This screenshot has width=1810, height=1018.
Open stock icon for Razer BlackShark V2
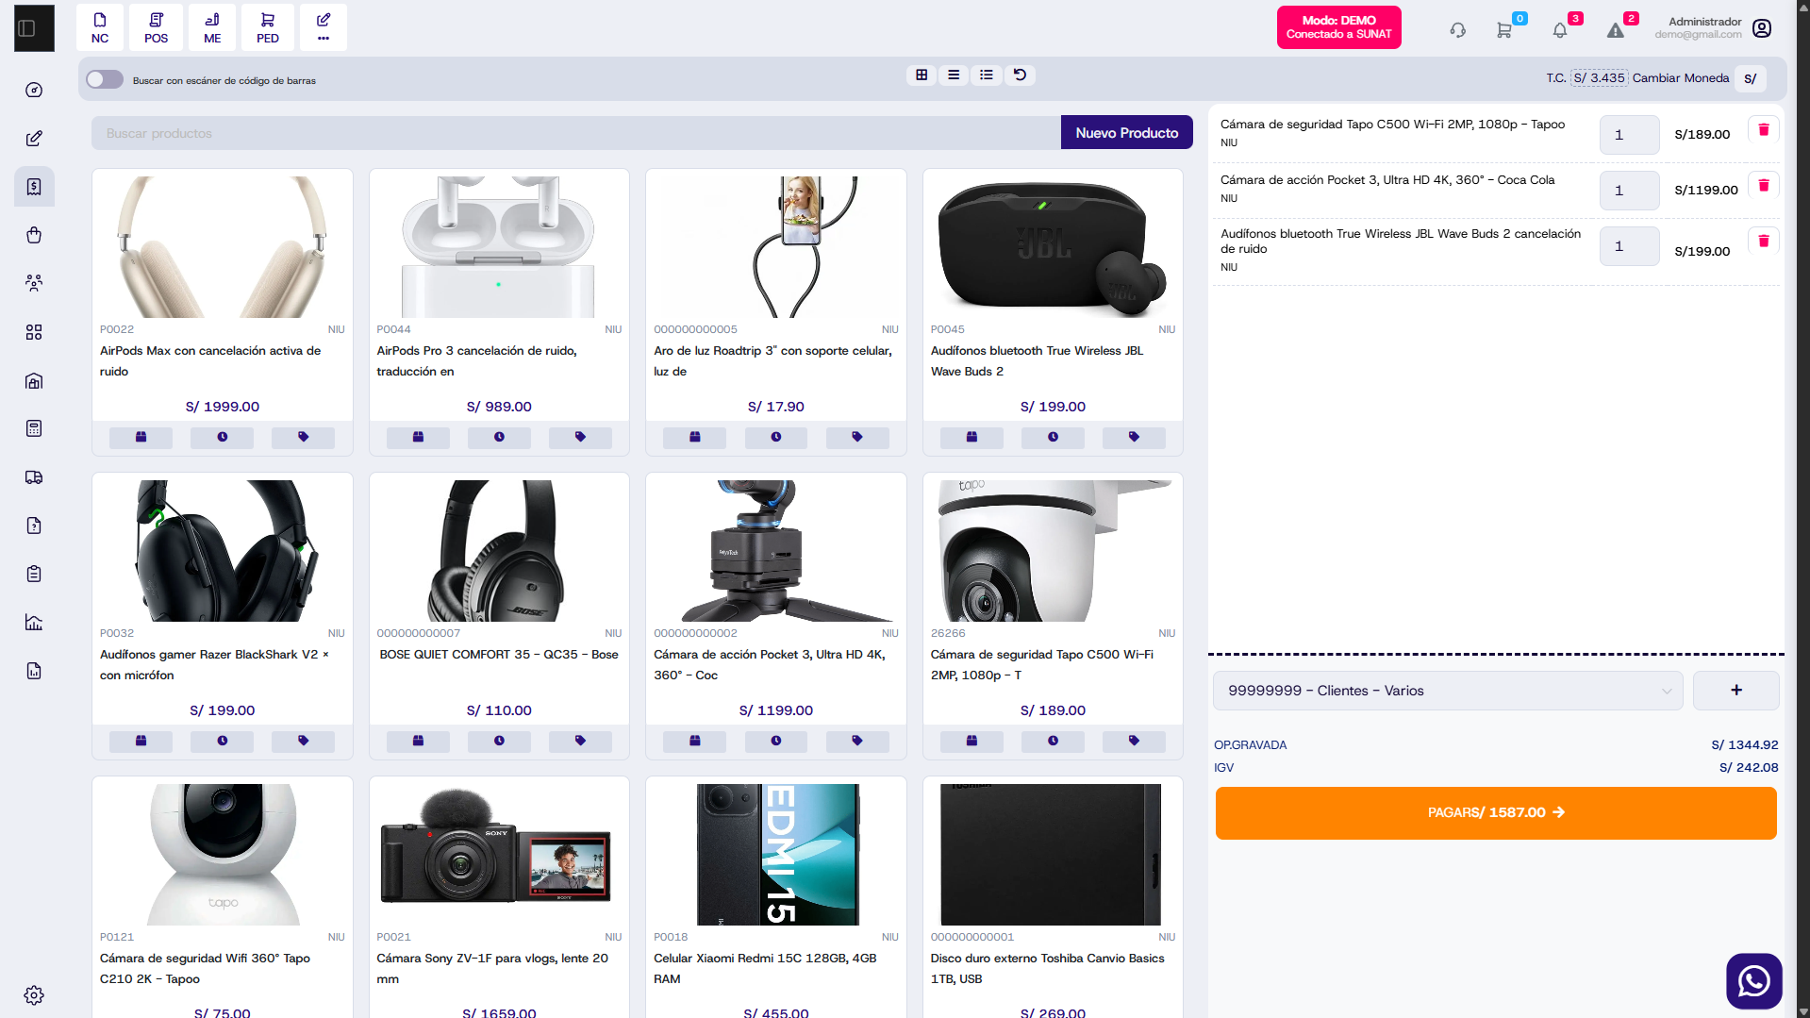pyautogui.click(x=141, y=741)
